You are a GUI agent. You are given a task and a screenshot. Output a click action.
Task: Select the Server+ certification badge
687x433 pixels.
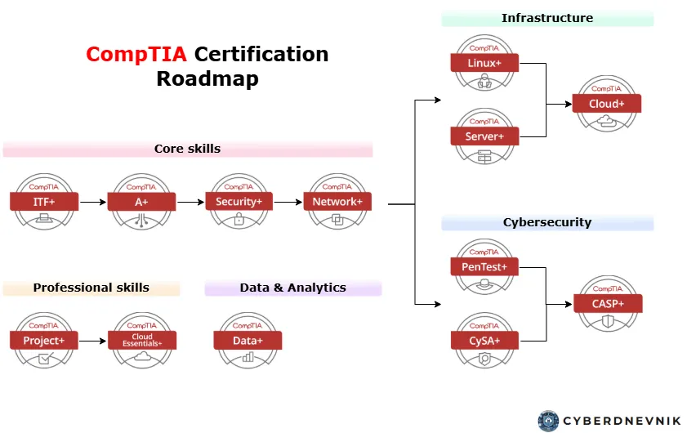click(x=484, y=136)
